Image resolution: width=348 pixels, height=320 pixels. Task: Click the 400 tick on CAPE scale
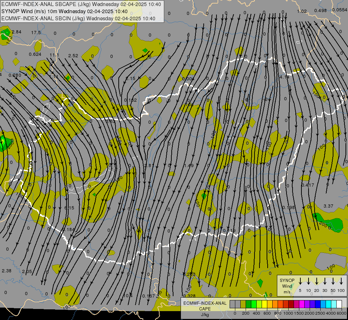[x=256, y=313]
